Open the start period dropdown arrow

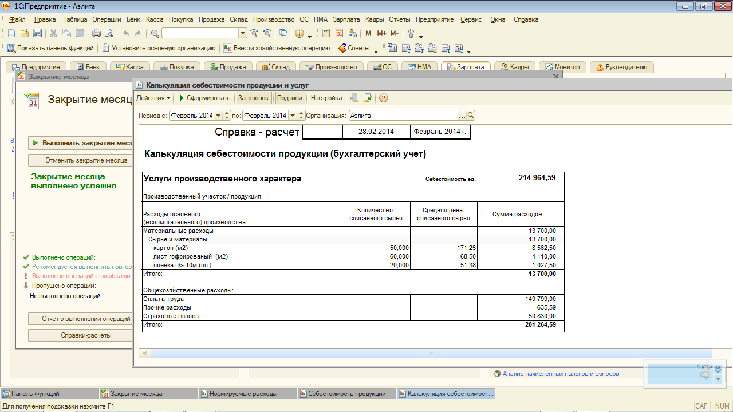coord(218,116)
